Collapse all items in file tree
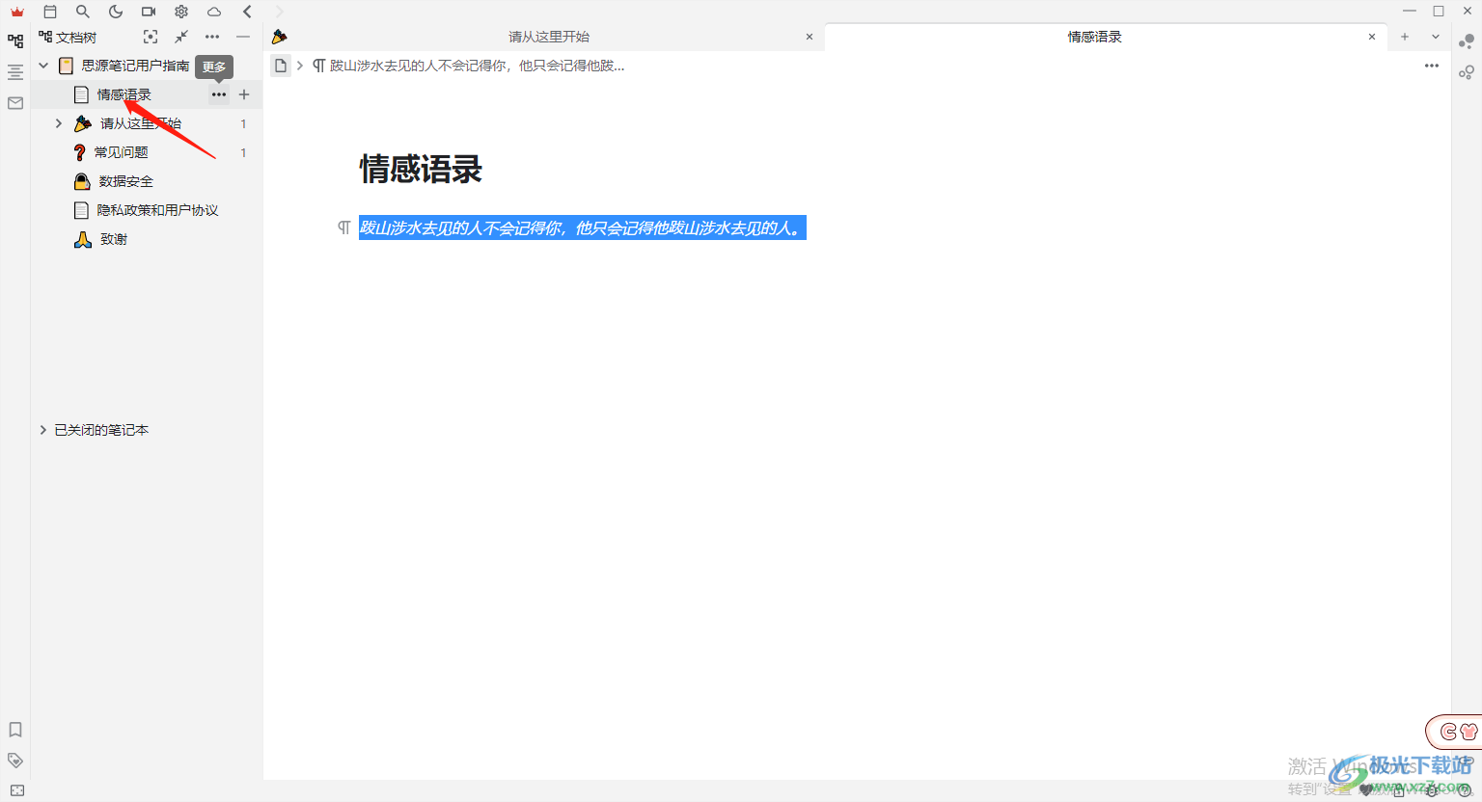 [x=181, y=37]
